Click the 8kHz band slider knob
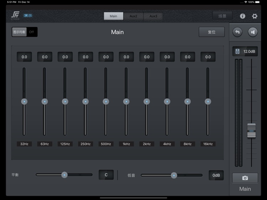Image resolution: width=267 pixels, height=200 pixels. point(188,101)
